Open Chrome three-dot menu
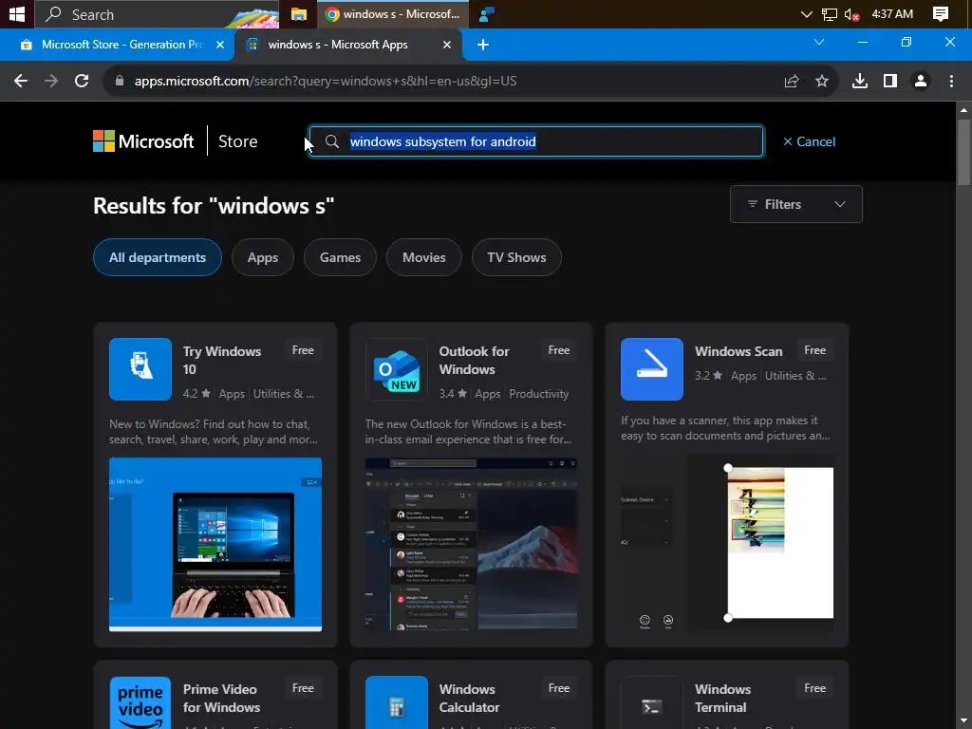The image size is (972, 729). point(951,82)
